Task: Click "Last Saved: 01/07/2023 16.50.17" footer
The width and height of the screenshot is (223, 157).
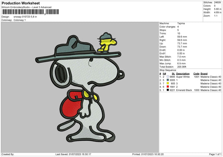Action: click(73, 154)
